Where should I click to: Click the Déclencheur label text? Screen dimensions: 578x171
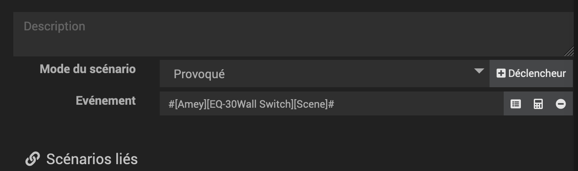(537, 74)
